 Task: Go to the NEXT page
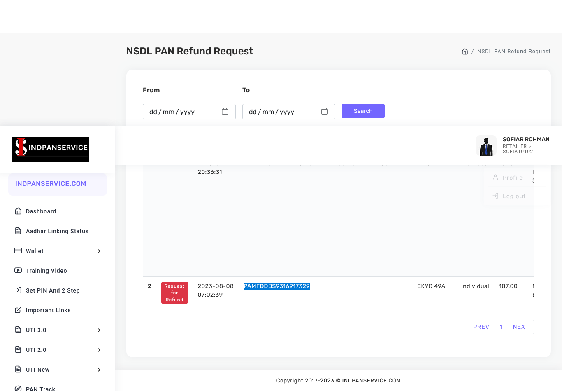(x=520, y=327)
